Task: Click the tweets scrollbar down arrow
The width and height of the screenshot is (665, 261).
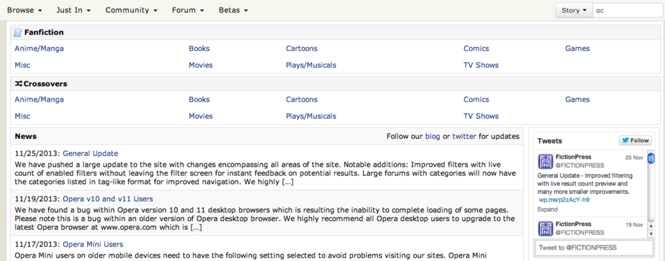Action: [650, 234]
